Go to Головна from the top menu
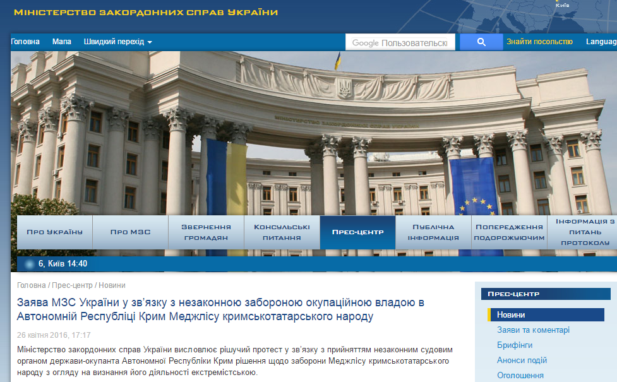This screenshot has height=382, width=617. pyautogui.click(x=26, y=42)
